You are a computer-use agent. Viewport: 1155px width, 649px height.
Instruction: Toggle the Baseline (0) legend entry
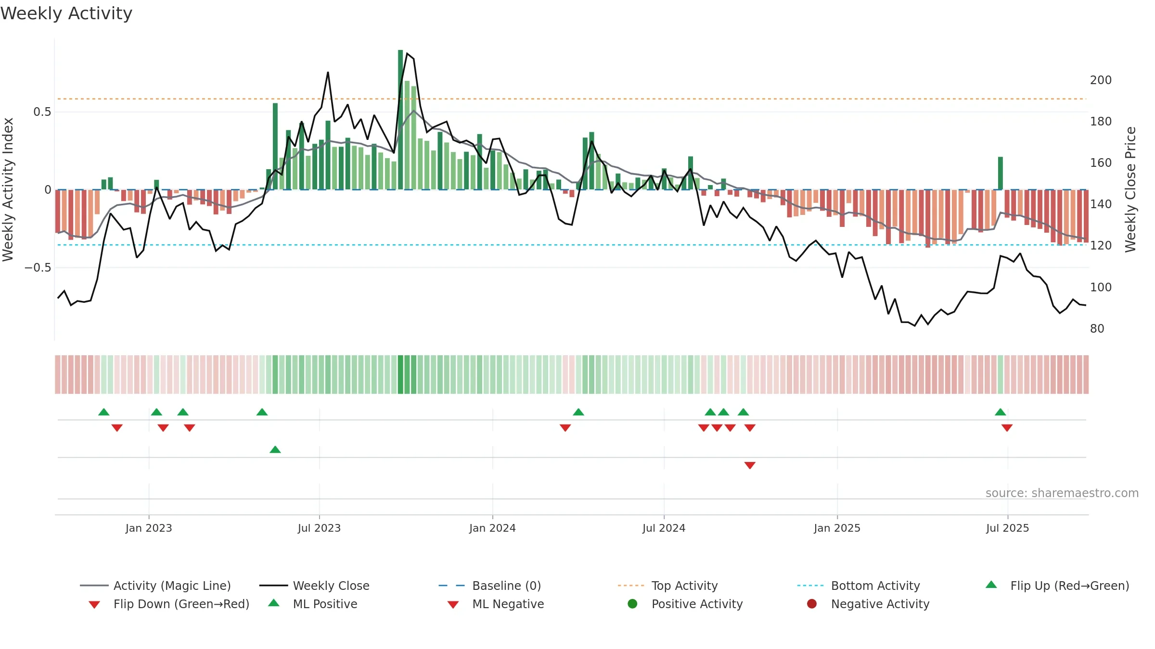[x=490, y=586]
